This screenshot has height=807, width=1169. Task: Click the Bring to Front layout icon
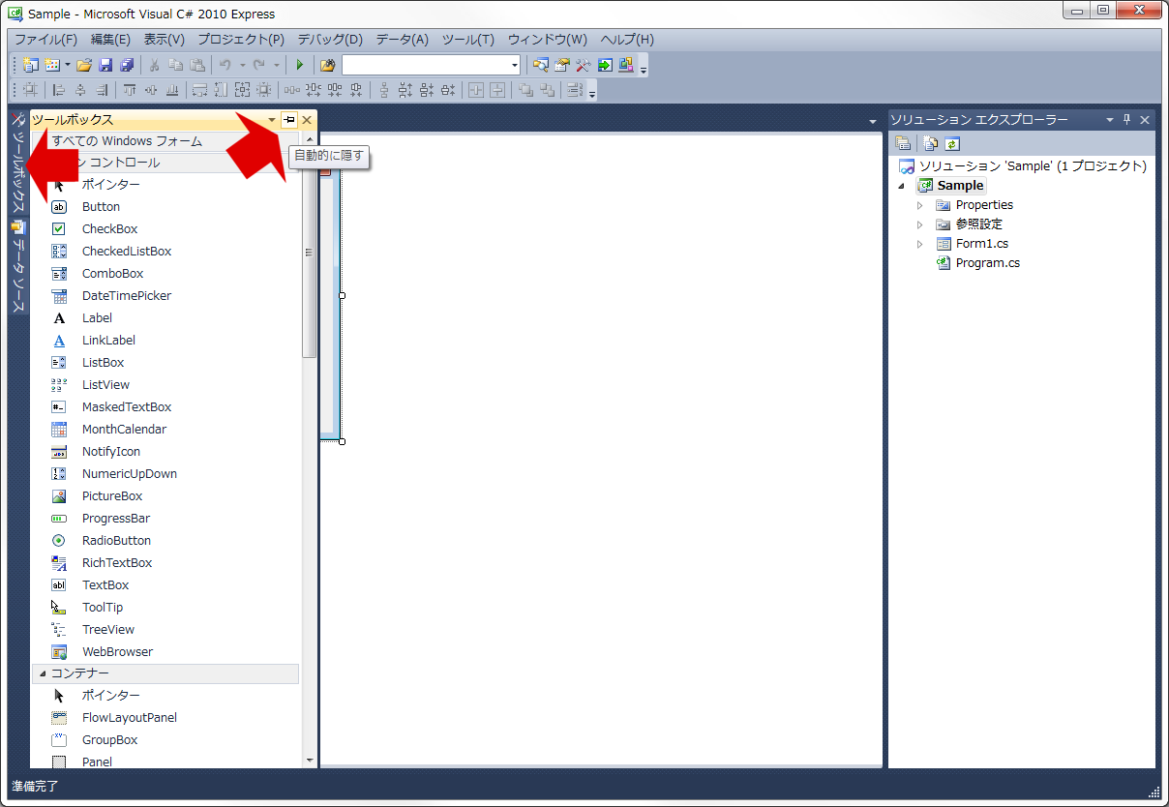[525, 90]
